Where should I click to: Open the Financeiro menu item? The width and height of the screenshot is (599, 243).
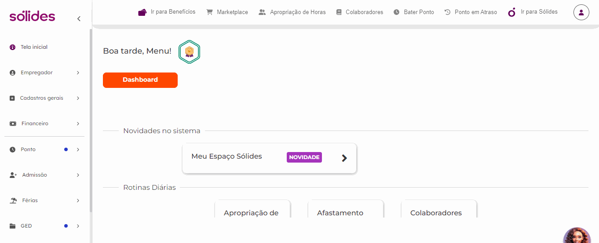pyautogui.click(x=35, y=123)
